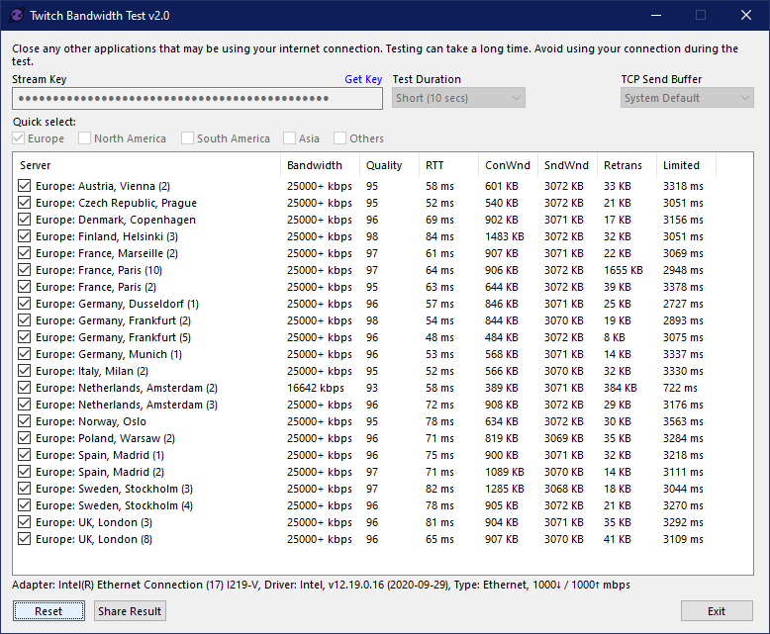
Task: Open the TCP Send Buffer dropdown
Action: (x=687, y=98)
